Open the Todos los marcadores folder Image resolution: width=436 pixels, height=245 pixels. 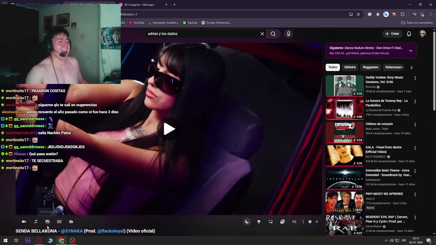(417, 23)
